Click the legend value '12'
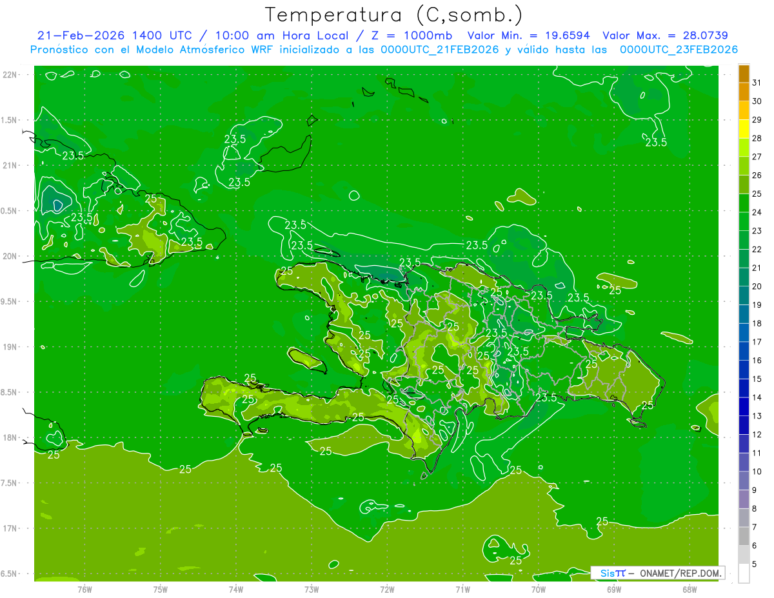The image size is (774, 598). pos(757,435)
